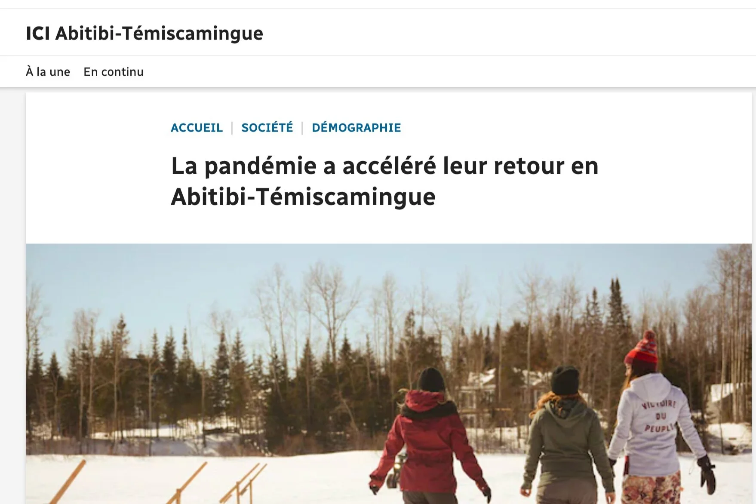Click the black tuque on red-jacket walker
This screenshot has width=756, height=504.
(x=431, y=380)
